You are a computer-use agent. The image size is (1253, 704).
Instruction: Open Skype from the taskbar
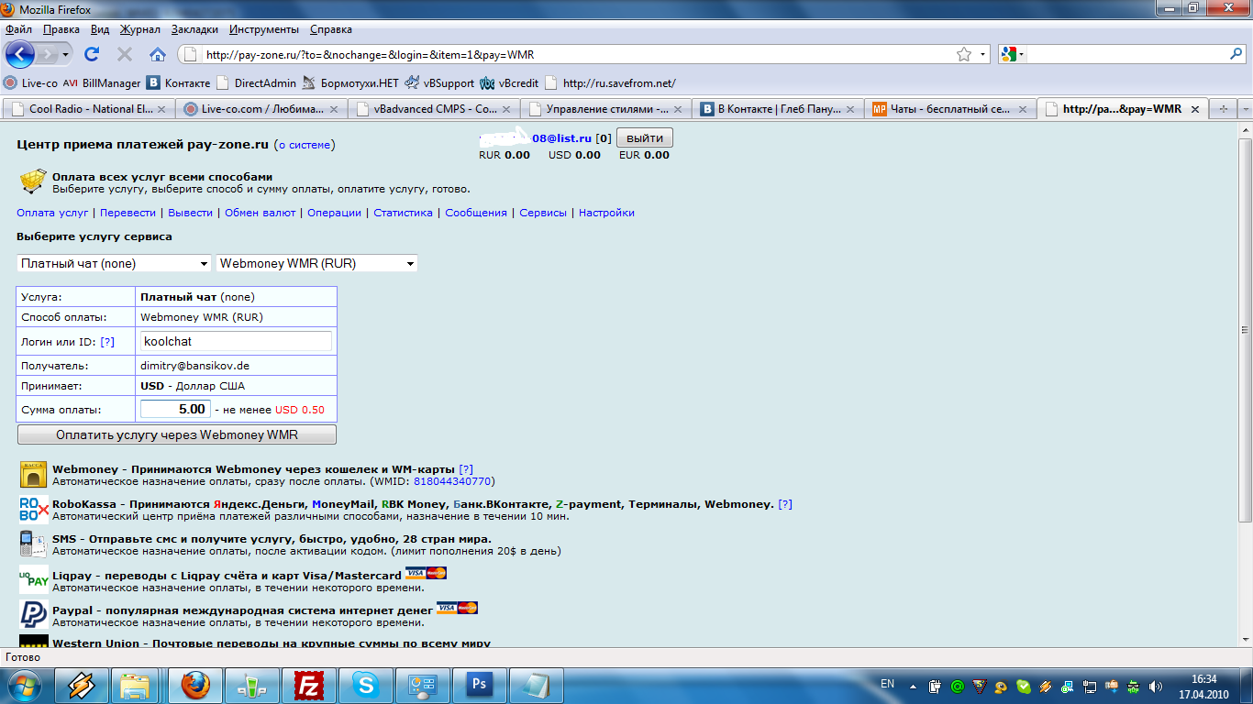[x=366, y=685]
